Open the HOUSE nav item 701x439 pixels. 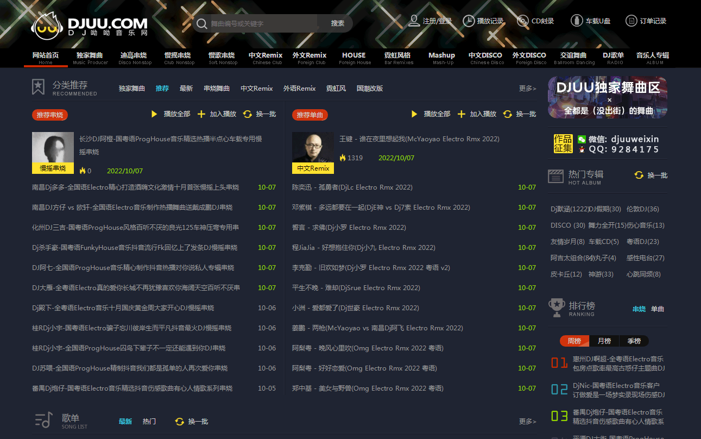354,58
